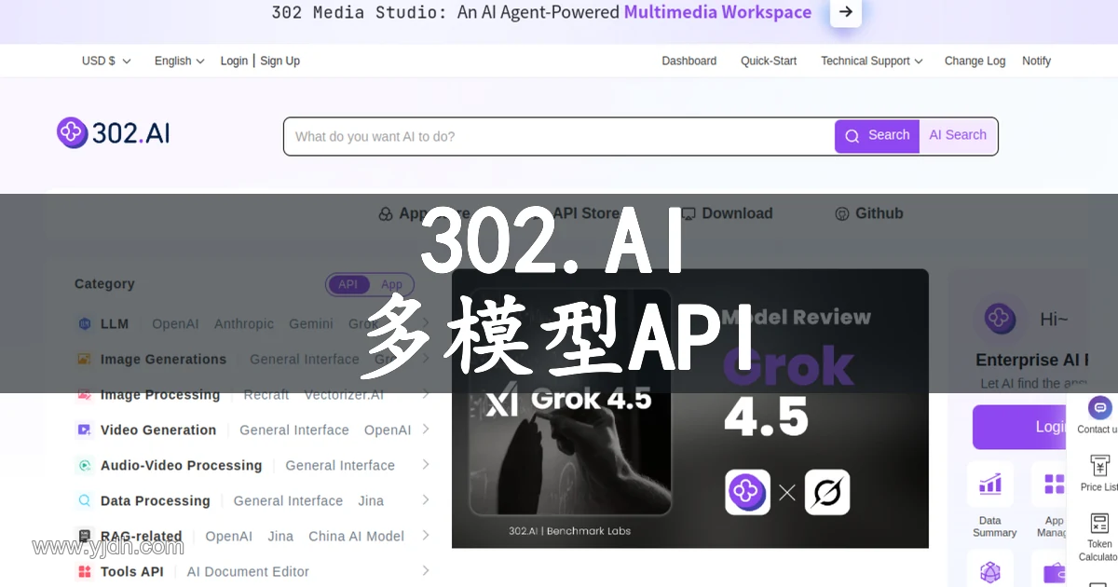1118x587 pixels.
Task: Expand the RAG-related row chevron
Action: [x=425, y=536]
